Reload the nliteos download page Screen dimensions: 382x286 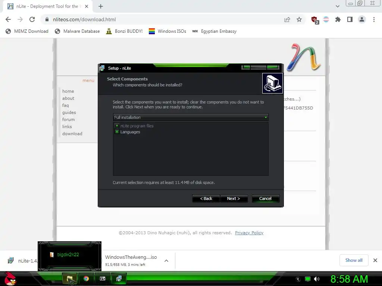pyautogui.click(x=32, y=19)
